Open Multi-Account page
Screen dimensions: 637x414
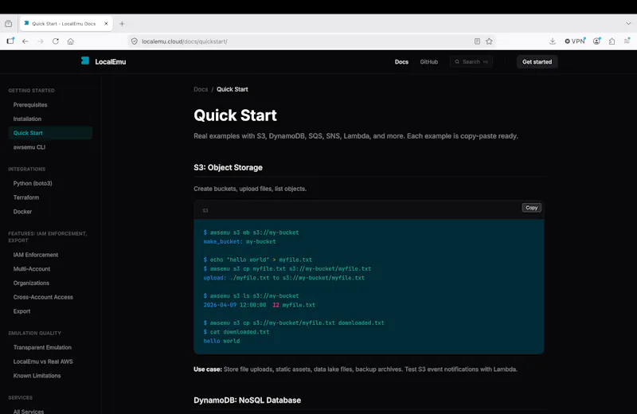(x=32, y=269)
